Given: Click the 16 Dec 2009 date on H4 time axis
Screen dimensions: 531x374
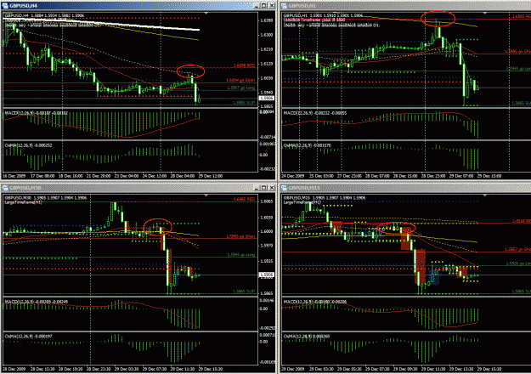Looking at the screenshot, I should point(14,176).
